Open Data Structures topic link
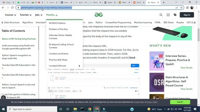Image resolution: width=200 pixels, height=112 pixels. tap(12, 22)
